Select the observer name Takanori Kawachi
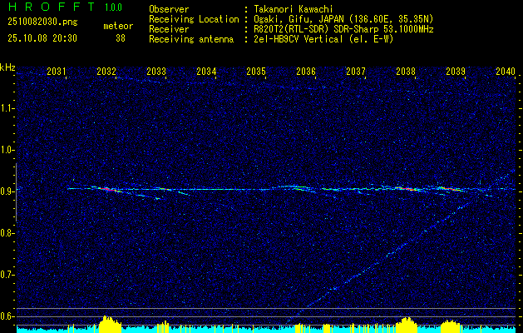 tap(292, 9)
